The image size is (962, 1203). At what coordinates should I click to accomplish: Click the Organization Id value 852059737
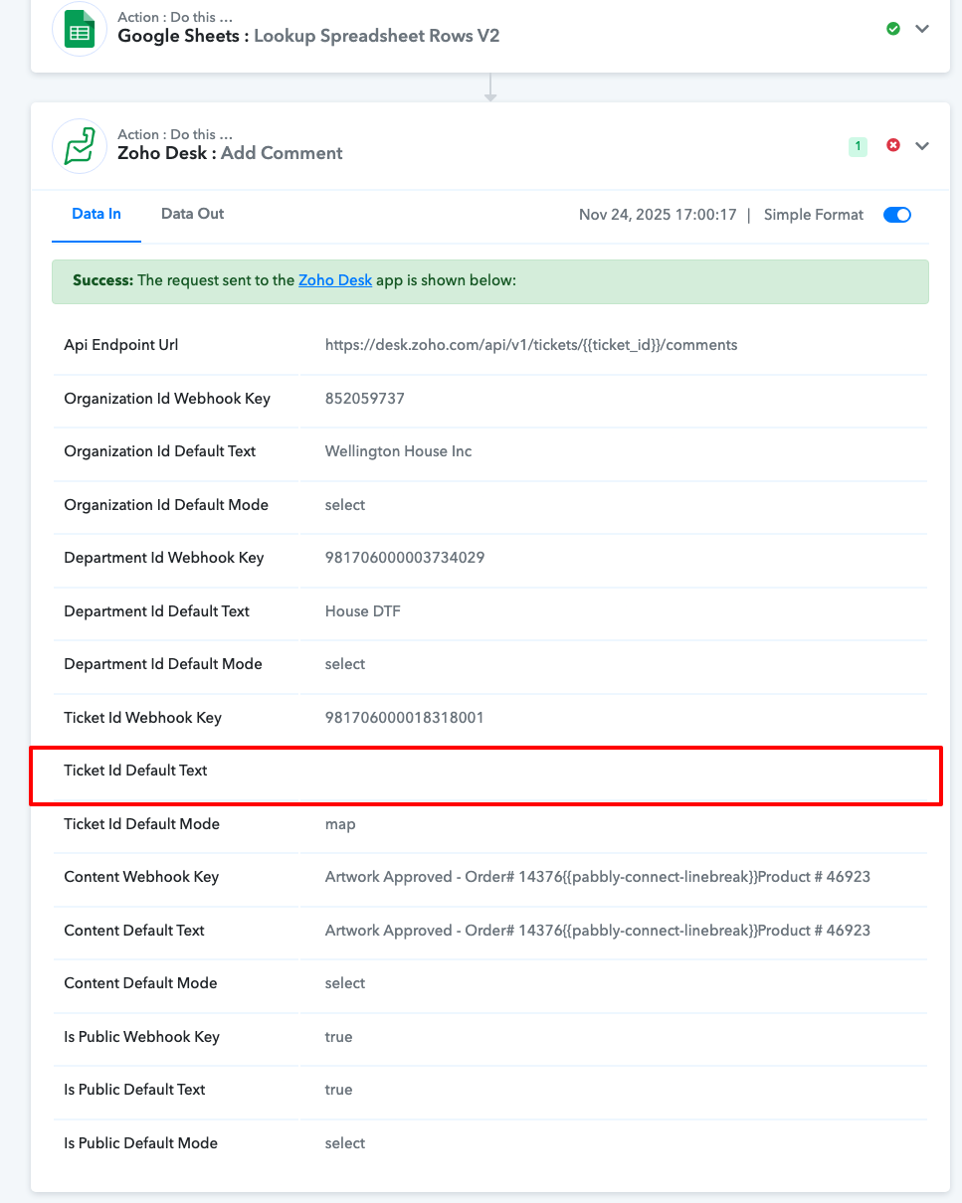364,399
